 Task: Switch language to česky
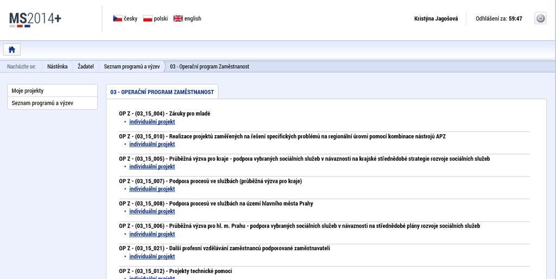[x=130, y=18]
